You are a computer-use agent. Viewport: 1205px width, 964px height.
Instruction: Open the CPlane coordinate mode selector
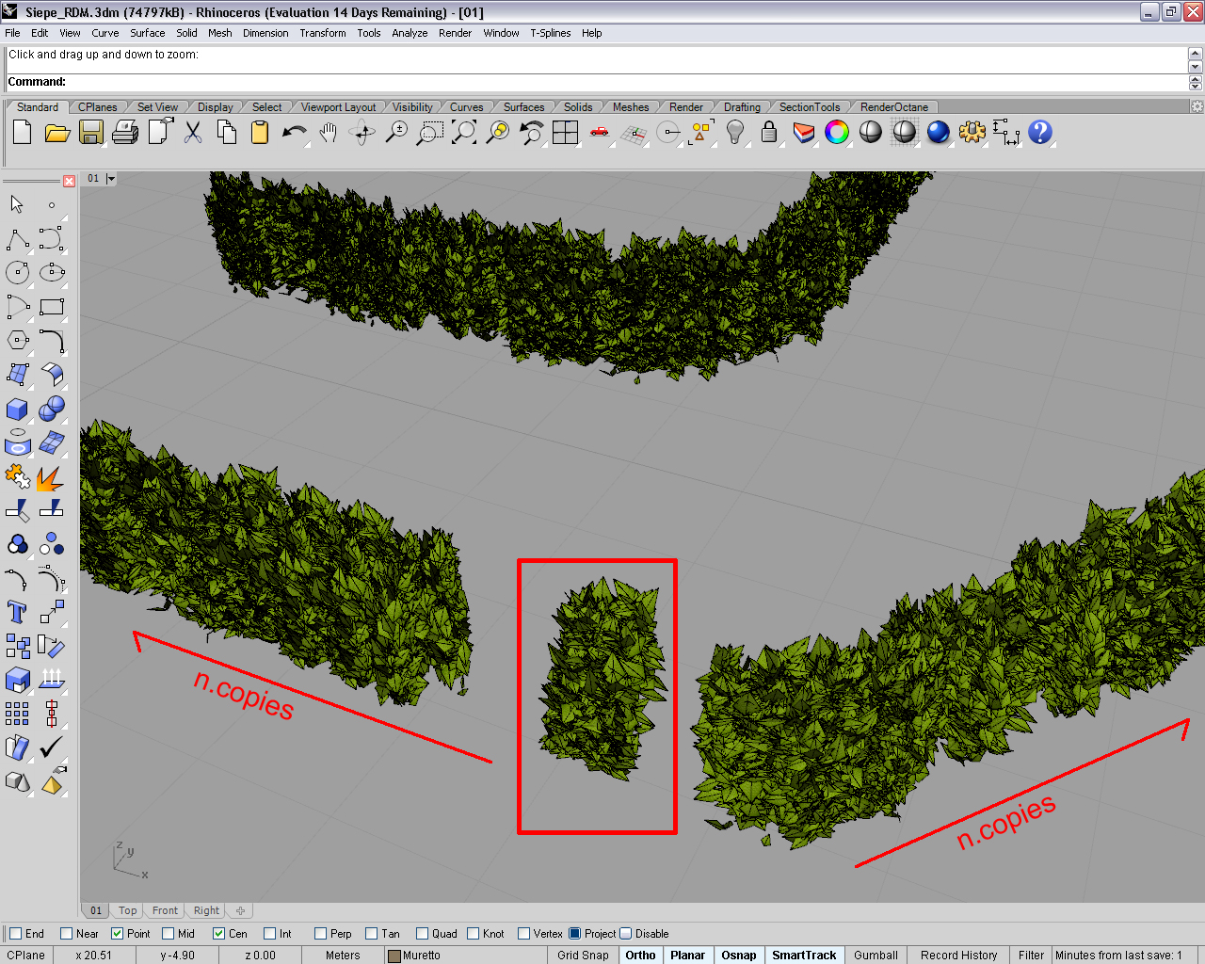(x=26, y=955)
